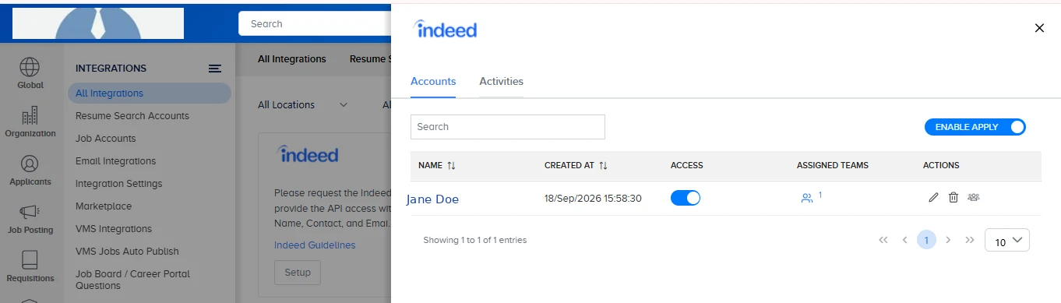Open the Jane Doe account name
The image size is (1061, 303).
pos(432,199)
